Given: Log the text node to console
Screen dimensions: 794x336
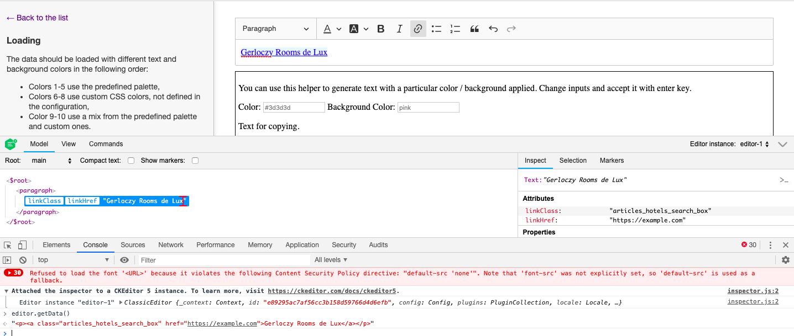Looking at the screenshot, I should coord(783,180).
